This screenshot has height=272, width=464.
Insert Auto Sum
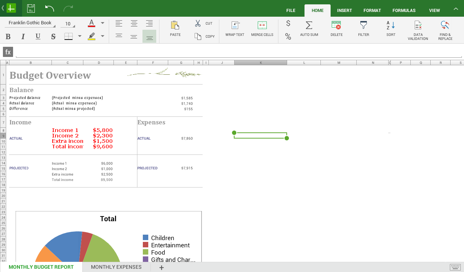(309, 29)
